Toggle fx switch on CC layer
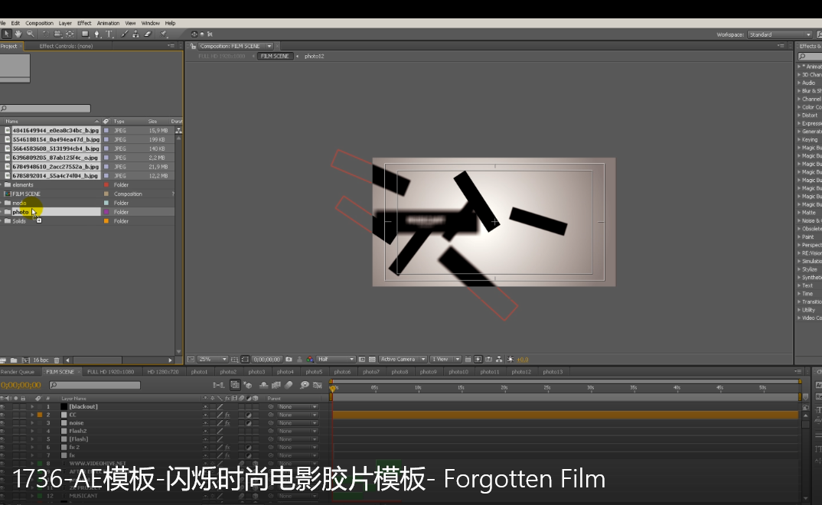822x505 pixels. click(x=227, y=415)
